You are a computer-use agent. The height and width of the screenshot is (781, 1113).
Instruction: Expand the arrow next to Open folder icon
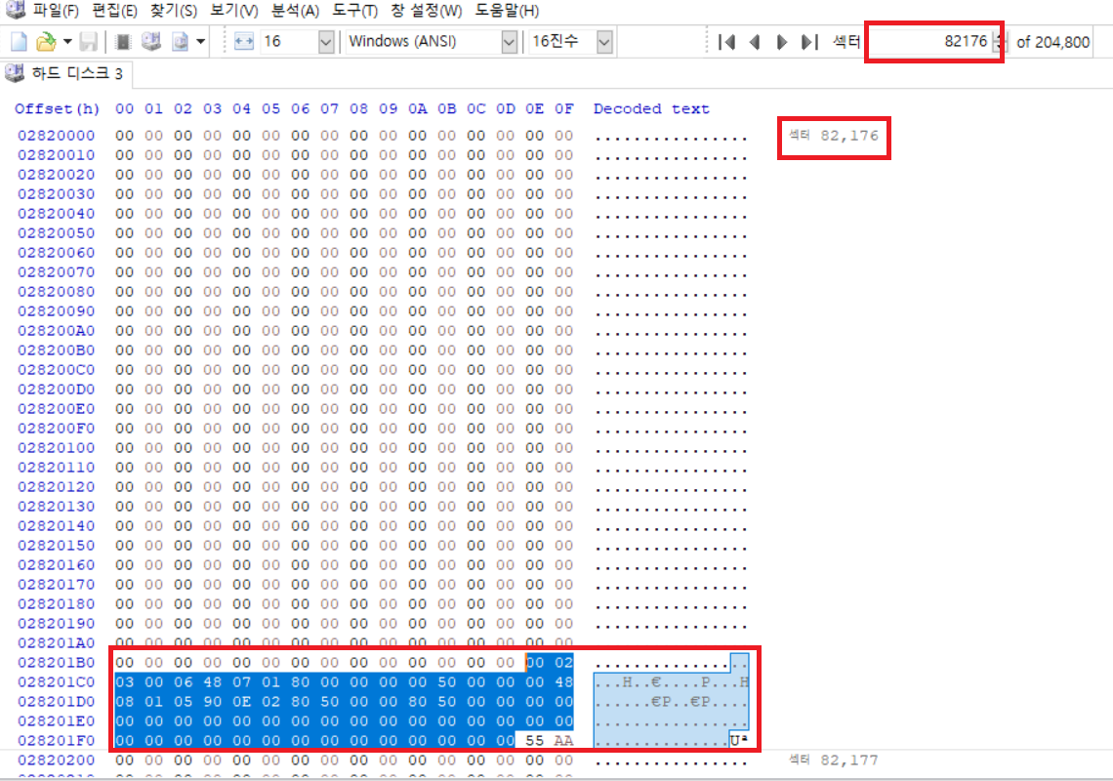click(x=67, y=42)
